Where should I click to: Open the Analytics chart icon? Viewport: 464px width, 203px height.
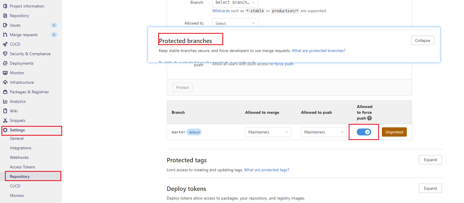coord(5,101)
